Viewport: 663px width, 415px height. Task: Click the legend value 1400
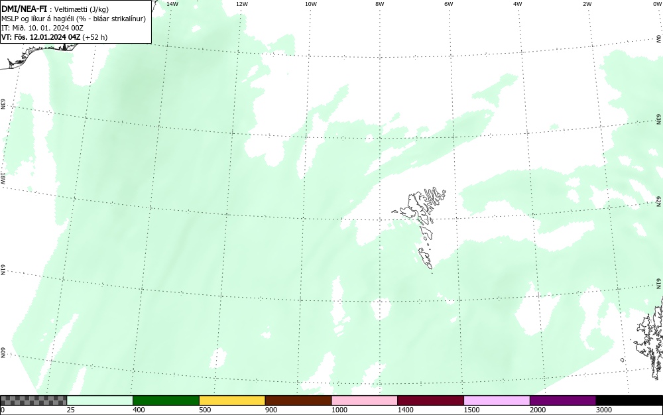click(x=405, y=410)
